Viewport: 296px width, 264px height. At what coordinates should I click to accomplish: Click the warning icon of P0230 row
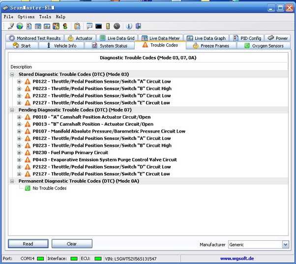pos(28,153)
